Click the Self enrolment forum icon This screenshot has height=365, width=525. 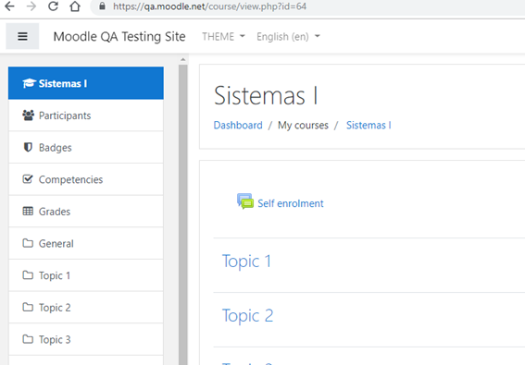pos(245,201)
